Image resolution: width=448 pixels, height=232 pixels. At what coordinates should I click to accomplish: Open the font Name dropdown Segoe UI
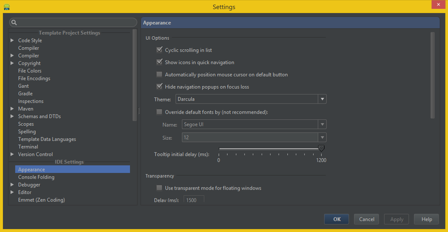tap(254, 125)
